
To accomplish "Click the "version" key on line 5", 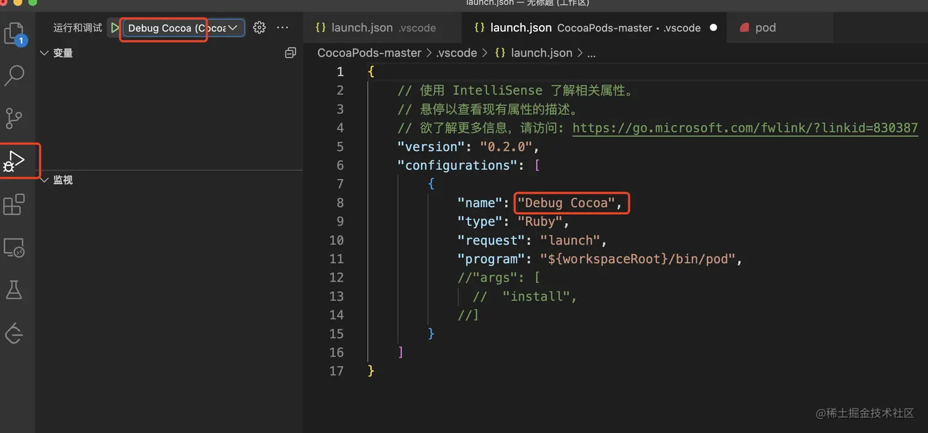I will click(431, 147).
